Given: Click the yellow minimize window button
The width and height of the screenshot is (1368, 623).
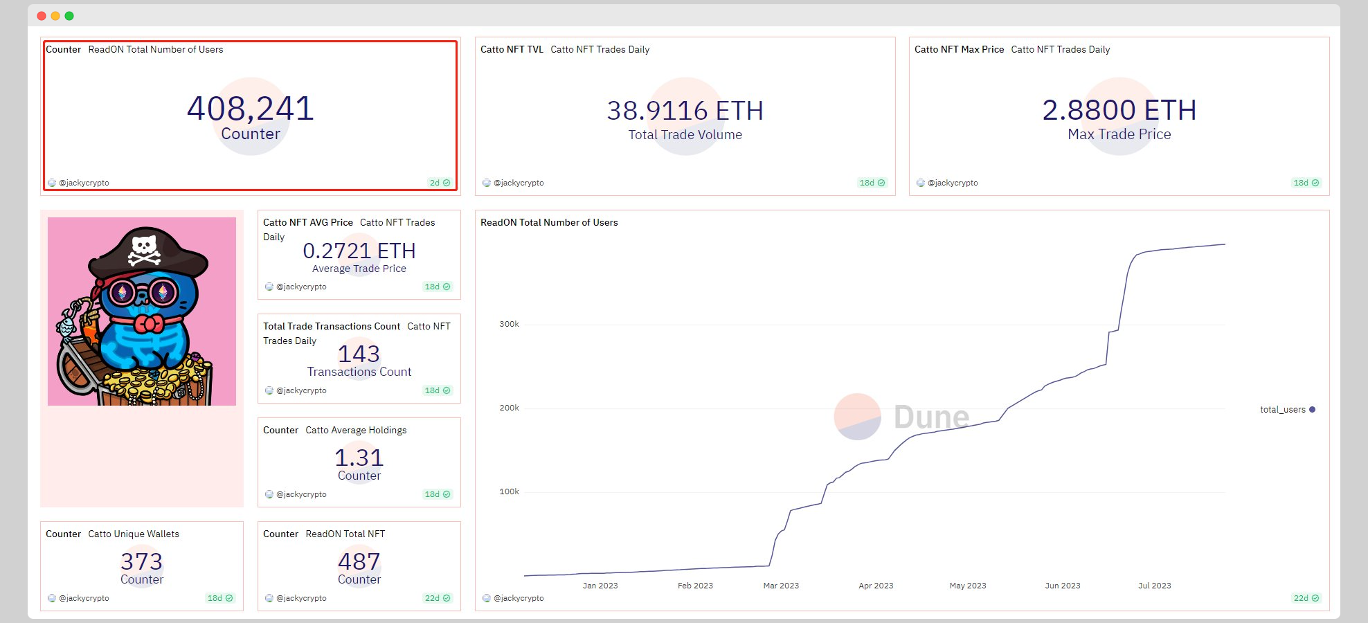Looking at the screenshot, I should click(55, 16).
